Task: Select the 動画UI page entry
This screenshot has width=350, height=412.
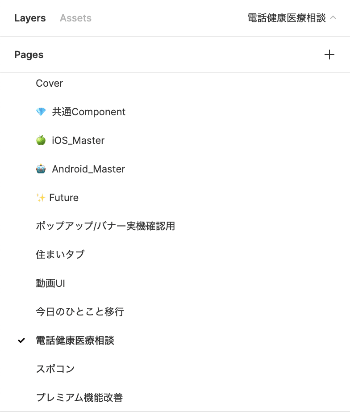Action: (50, 283)
